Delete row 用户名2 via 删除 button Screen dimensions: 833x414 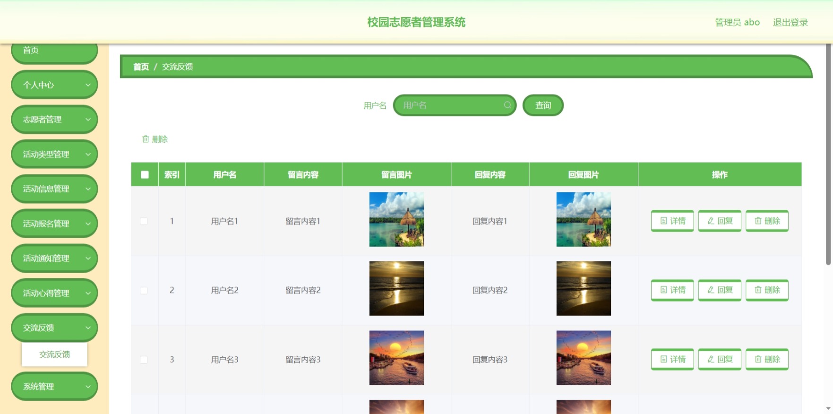tap(767, 290)
